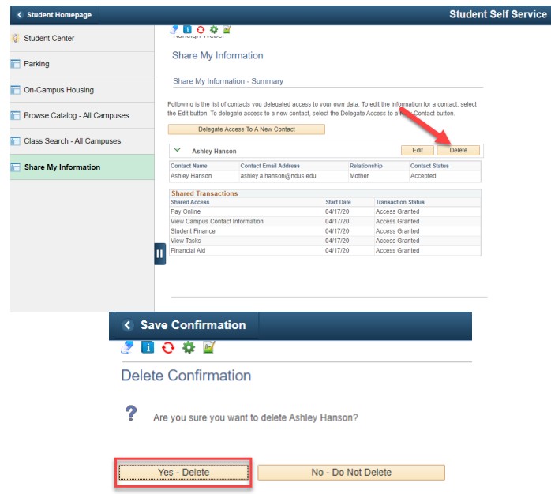Click the notepad icon in Delete Confirmation toolbar
The width and height of the screenshot is (551, 494).
pyautogui.click(x=208, y=347)
